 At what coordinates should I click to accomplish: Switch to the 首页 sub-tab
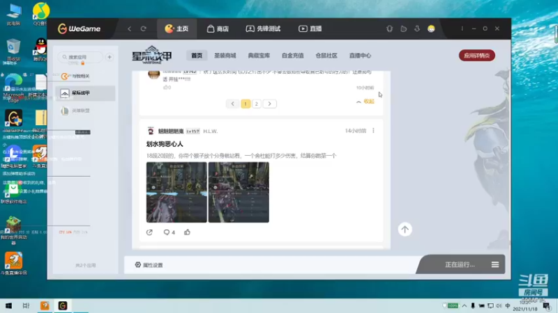197,56
